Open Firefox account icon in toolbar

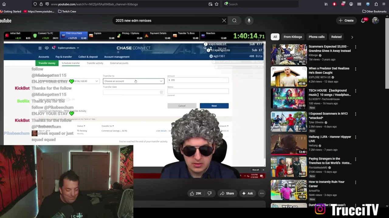point(351,4)
